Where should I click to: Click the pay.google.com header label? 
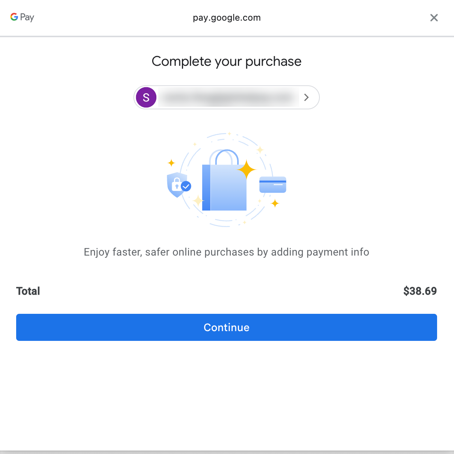coord(227,17)
